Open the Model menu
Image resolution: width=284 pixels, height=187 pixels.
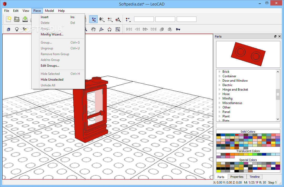49,11
